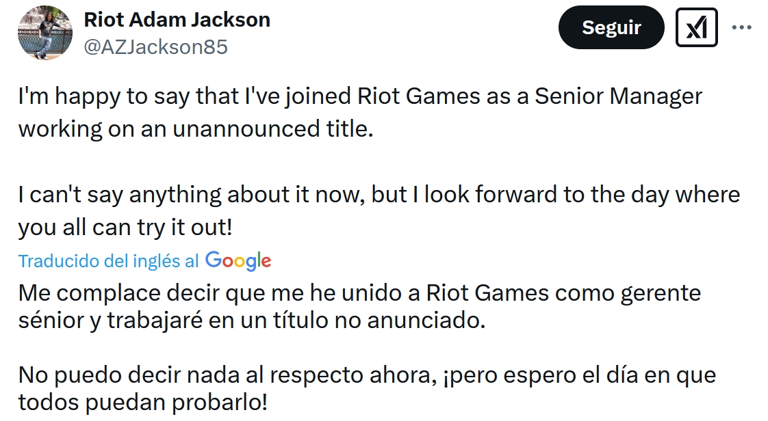The width and height of the screenshot is (768, 421).
Task: Click the 'working on an unannounced title' line
Action: tap(196, 128)
